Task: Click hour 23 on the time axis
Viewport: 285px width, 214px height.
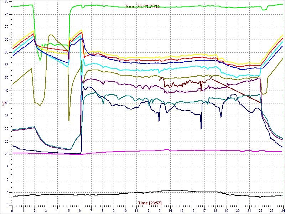Action: [271, 210]
